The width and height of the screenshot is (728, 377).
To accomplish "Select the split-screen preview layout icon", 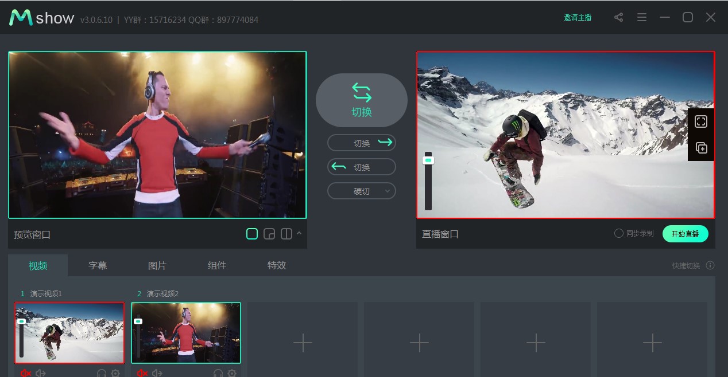I will point(286,234).
